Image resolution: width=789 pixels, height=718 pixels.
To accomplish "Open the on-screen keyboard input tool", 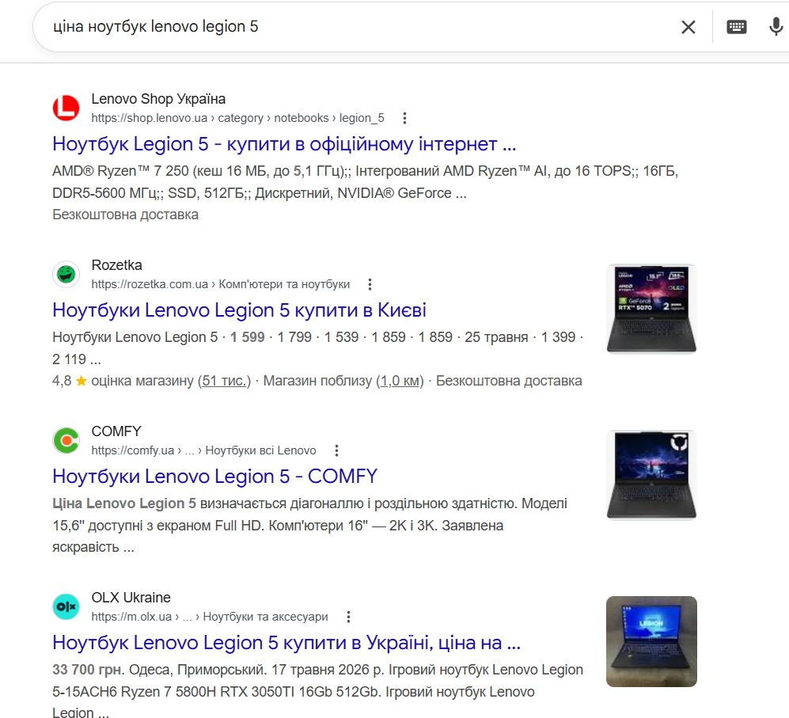I will (736, 27).
